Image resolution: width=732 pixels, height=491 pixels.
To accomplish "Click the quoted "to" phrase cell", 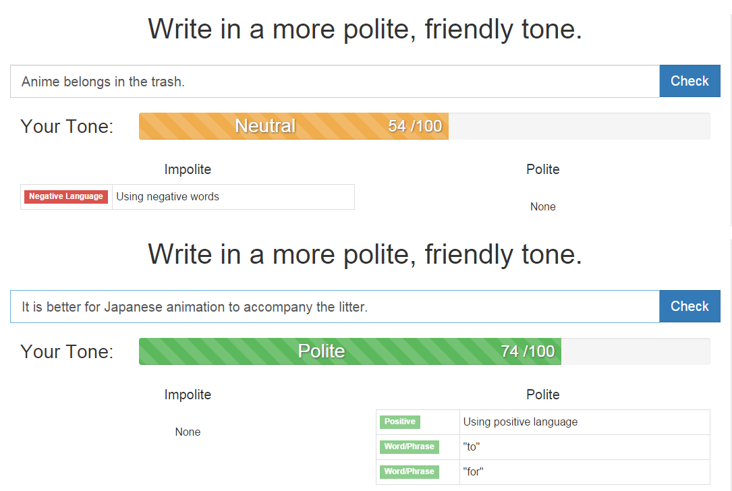I will tap(584, 447).
